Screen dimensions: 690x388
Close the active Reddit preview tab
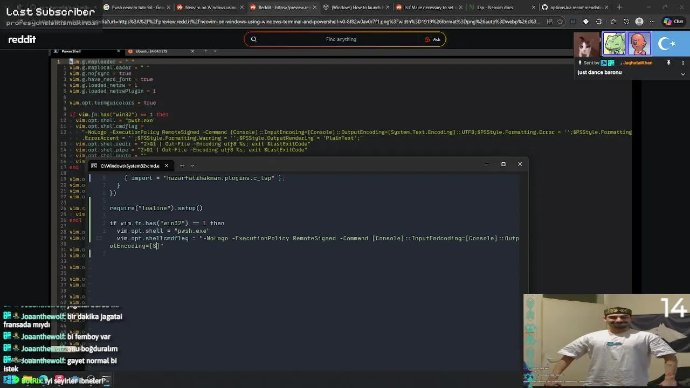(314, 8)
